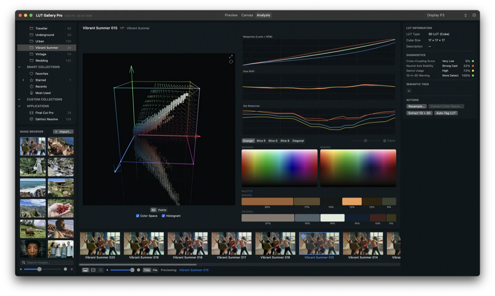Switch to the two-row layout icon

(x=93, y=270)
